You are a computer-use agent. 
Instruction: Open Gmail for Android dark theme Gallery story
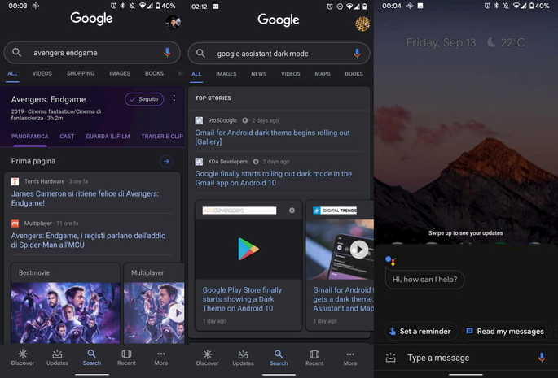(x=273, y=137)
